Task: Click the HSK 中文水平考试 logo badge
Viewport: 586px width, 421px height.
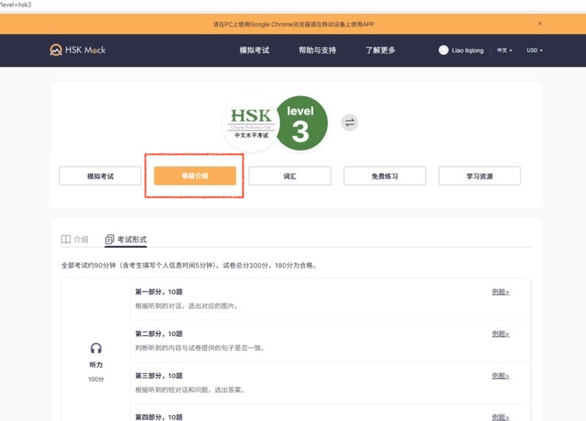Action: click(251, 124)
